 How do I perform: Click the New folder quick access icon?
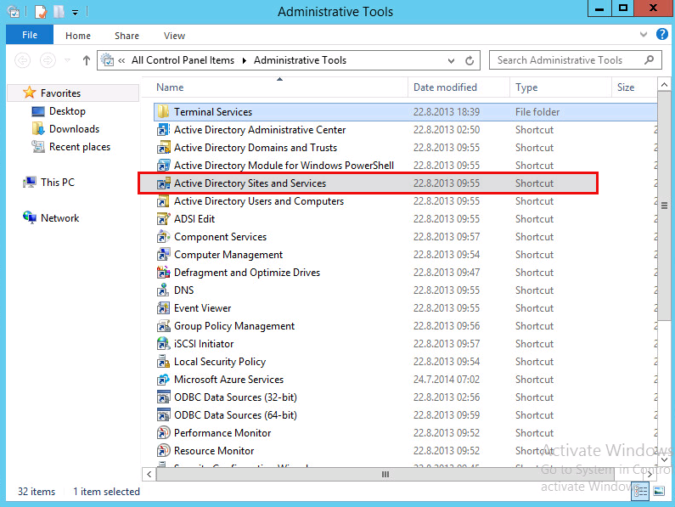tap(59, 12)
